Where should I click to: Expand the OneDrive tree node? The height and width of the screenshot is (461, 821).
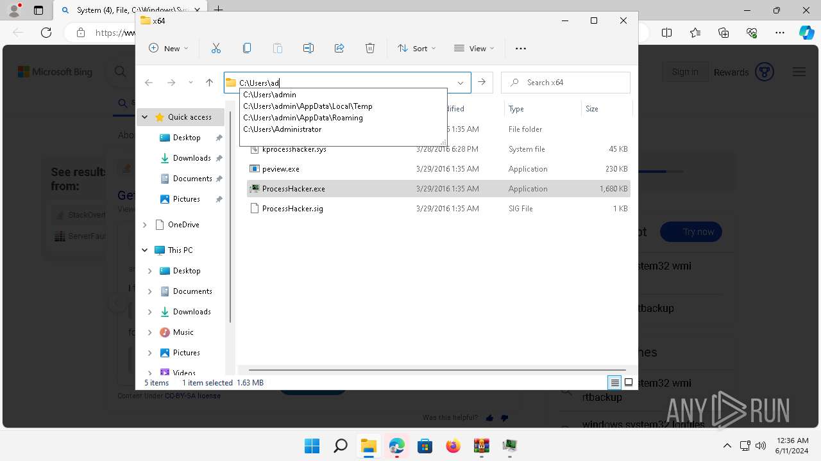point(145,225)
